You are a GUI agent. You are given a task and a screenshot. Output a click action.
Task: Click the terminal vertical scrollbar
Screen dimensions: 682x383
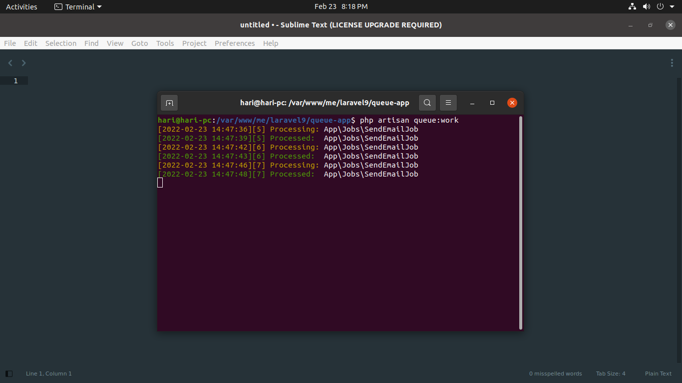coord(521,222)
